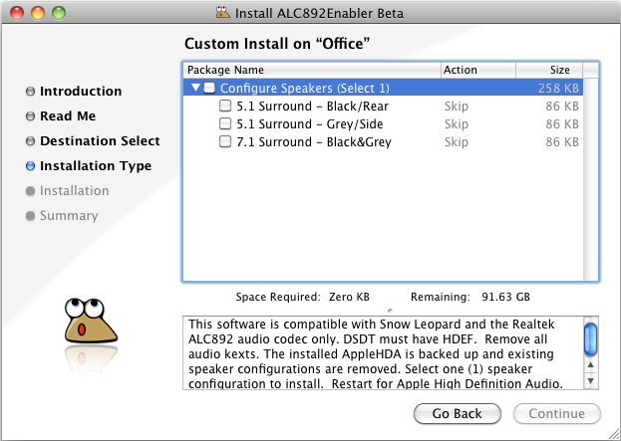Screen dimensions: 621x441
Task: Click the Installation step bullet
Action: click(x=30, y=191)
